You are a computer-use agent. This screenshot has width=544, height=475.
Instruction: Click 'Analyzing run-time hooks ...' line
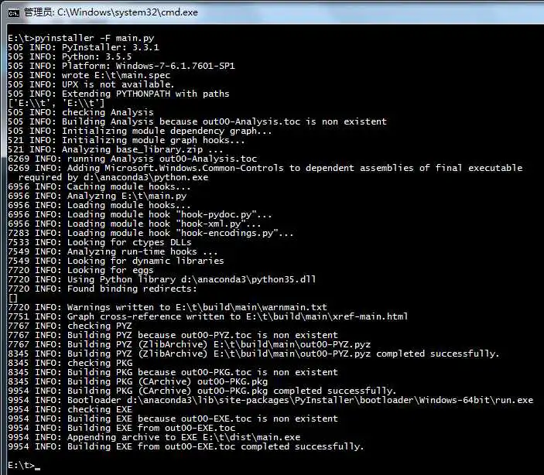click(x=113, y=252)
